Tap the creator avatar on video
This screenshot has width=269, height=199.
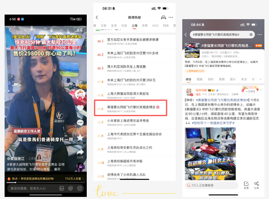(x=80, y=94)
